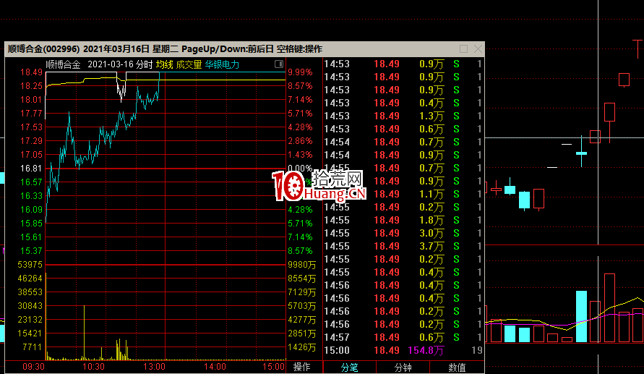
Task: Switch to the 分笔 tab
Action: click(349, 367)
